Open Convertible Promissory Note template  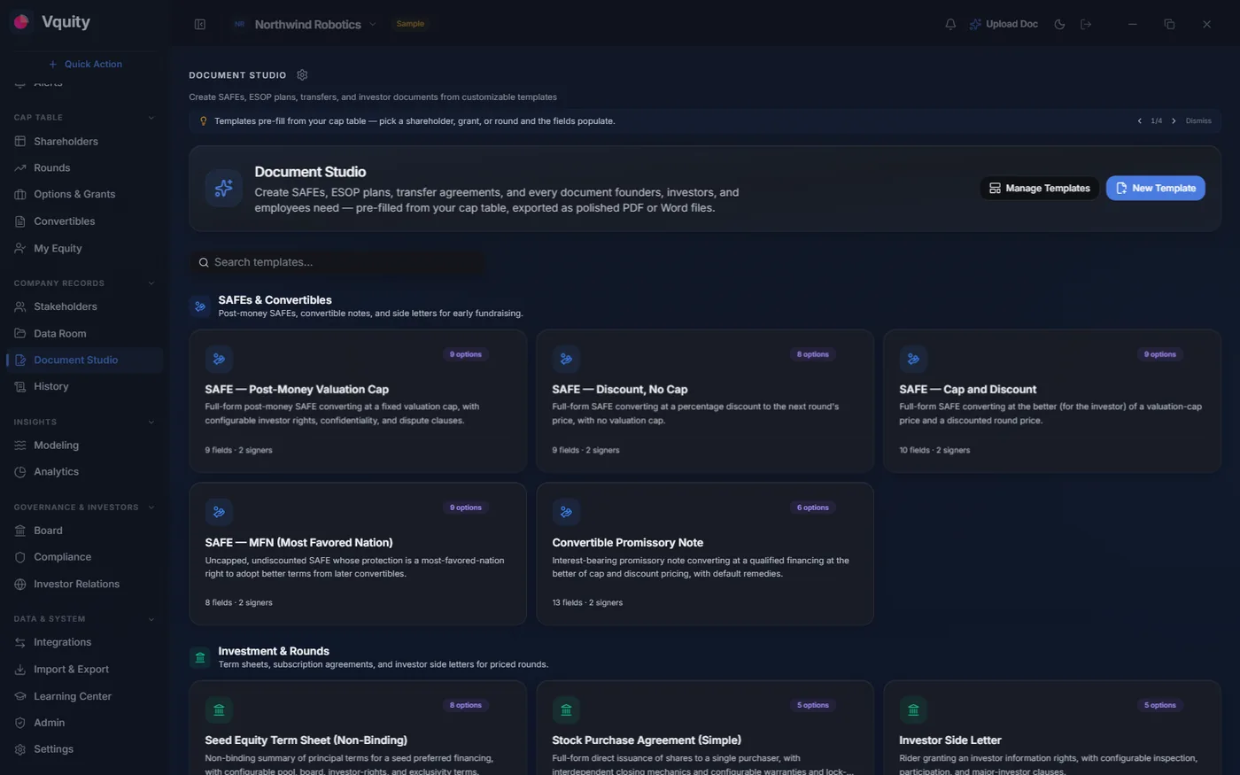(705, 554)
